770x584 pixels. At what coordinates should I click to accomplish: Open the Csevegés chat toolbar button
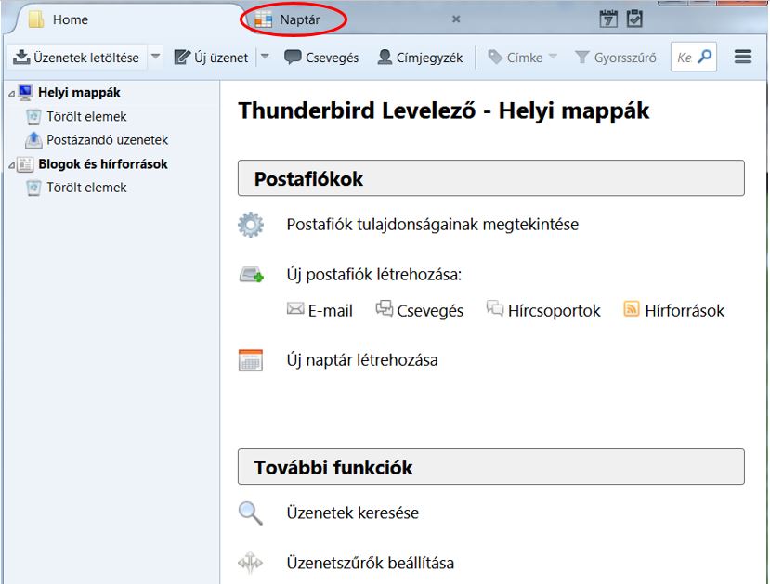321,58
